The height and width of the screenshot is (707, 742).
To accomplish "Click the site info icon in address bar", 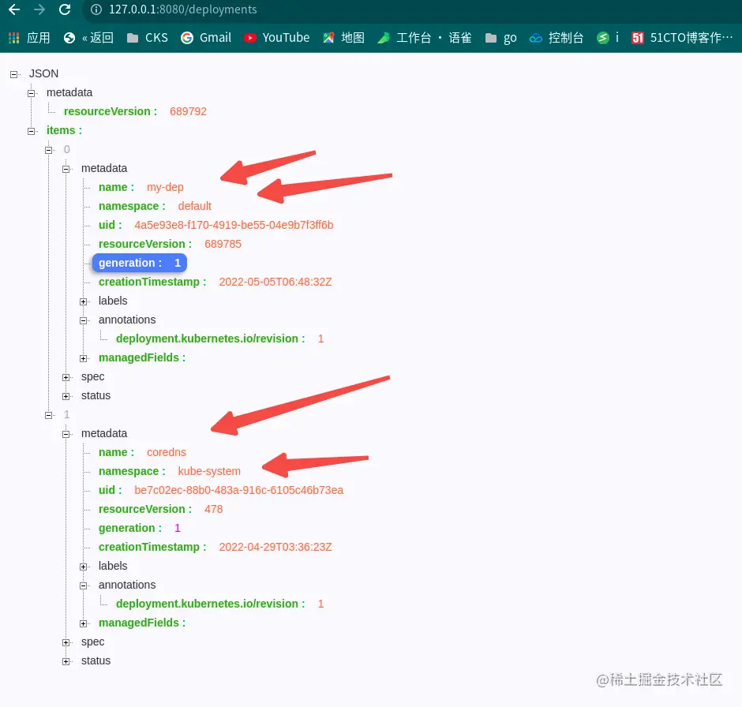I will click(x=96, y=9).
